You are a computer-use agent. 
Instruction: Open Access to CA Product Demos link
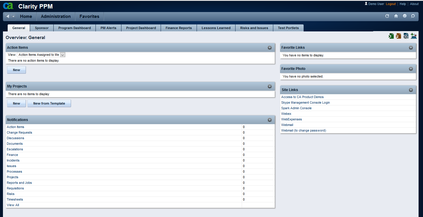302,97
